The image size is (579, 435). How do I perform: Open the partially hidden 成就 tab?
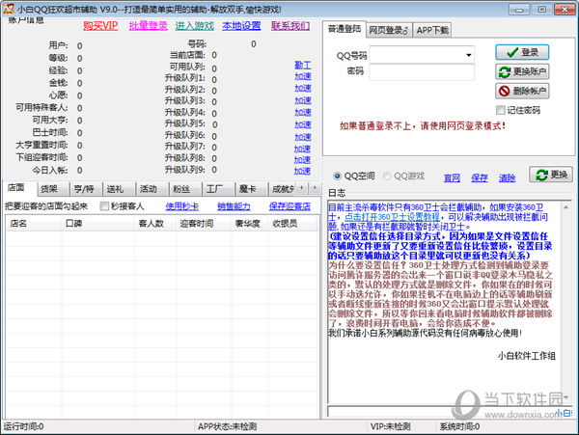tap(283, 189)
